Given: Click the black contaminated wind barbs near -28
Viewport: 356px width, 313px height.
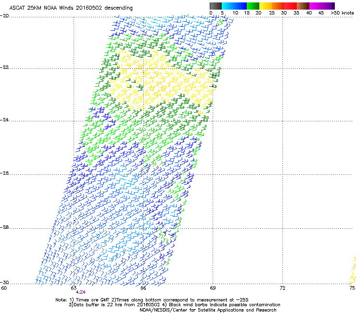Looking at the screenshot, I should [168, 234].
